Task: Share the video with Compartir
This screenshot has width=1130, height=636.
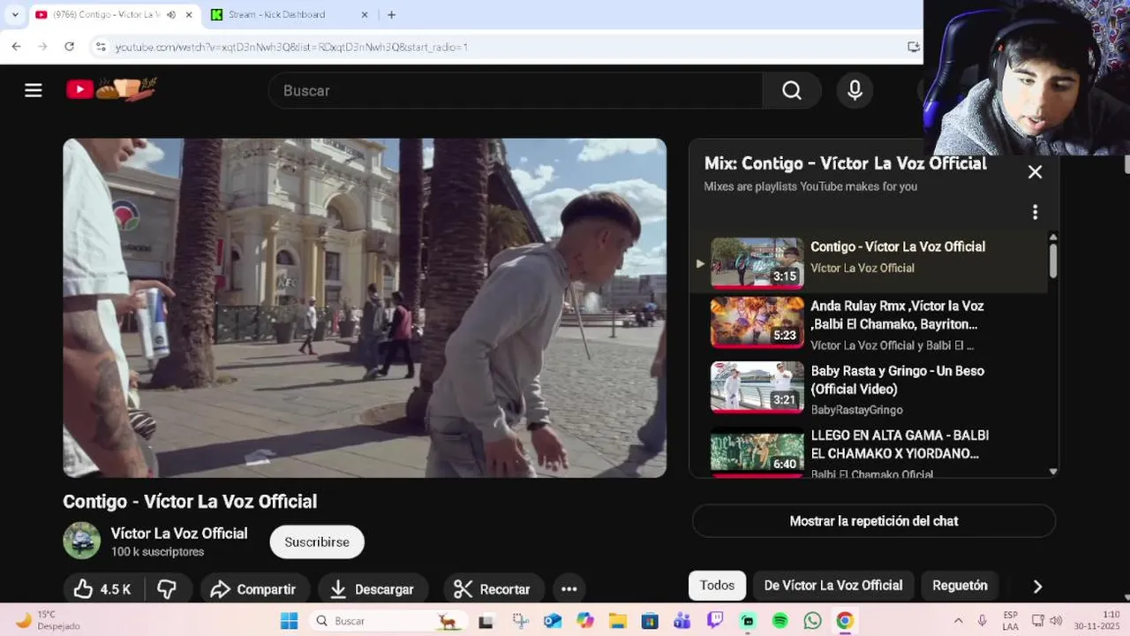Action: pos(253,589)
